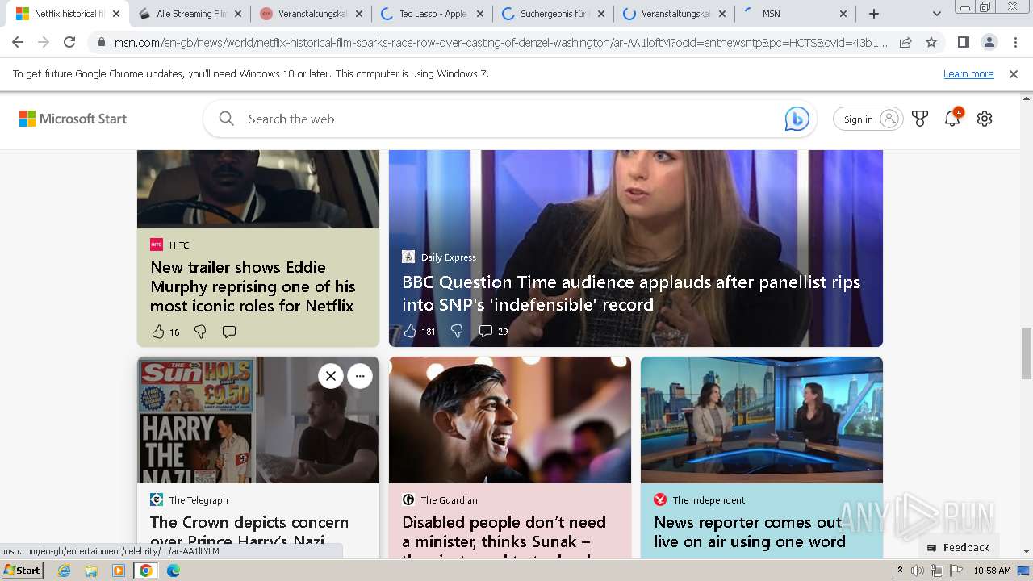Screen dimensions: 1033x581
Task: Click the search magnifier icon
Action: (x=227, y=119)
